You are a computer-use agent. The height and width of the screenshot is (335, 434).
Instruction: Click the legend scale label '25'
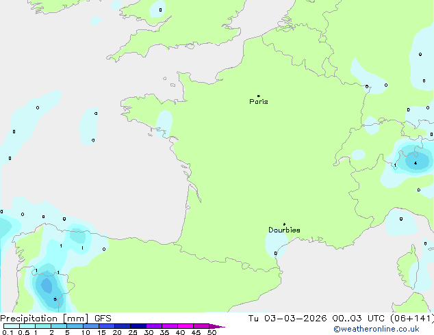(133, 332)
